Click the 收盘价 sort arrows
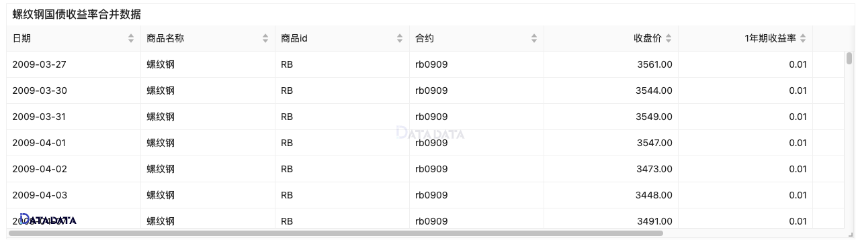The image size is (858, 244). (669, 39)
